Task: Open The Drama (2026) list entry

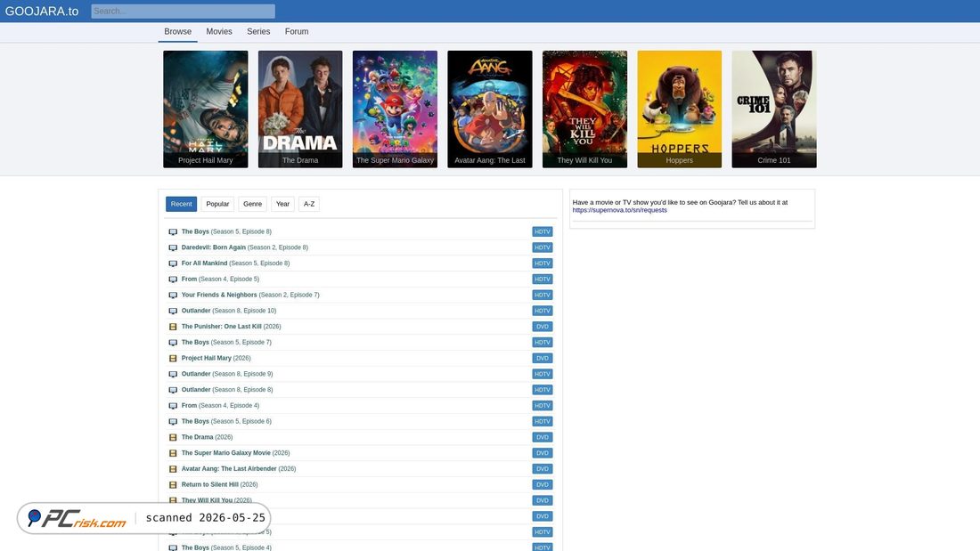Action: tap(207, 437)
